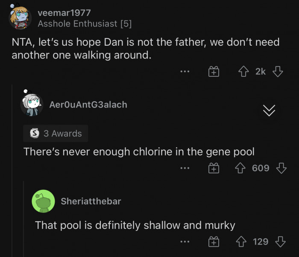Downvote veemar1977's comment
Viewport: 299px width, 257px height.
(x=278, y=72)
